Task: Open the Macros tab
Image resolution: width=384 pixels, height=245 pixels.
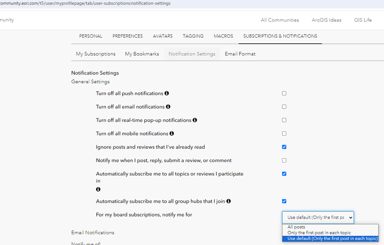Action: 223,36
